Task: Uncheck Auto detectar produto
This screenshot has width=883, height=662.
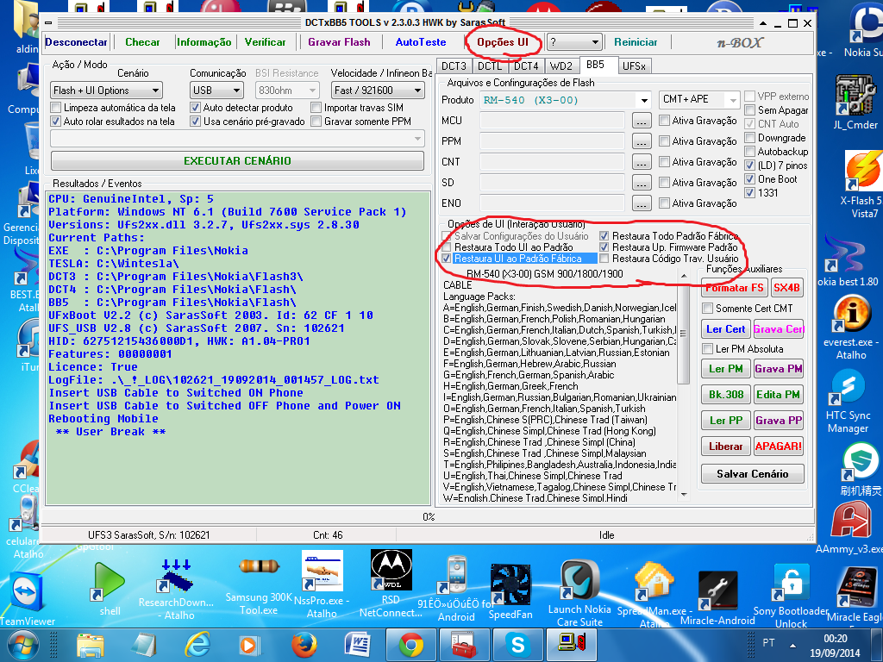Action: (x=196, y=108)
